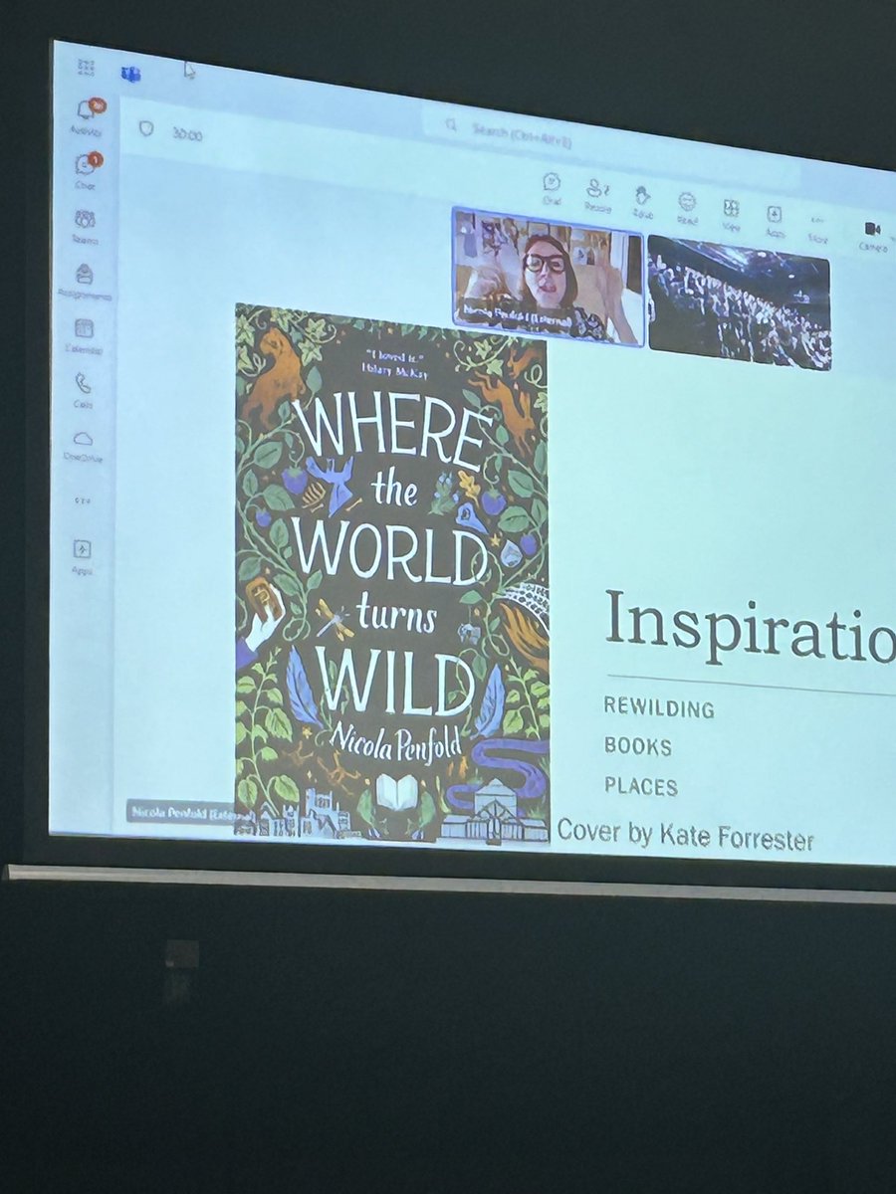
Task: Open the React emoji menu
Action: (687, 207)
